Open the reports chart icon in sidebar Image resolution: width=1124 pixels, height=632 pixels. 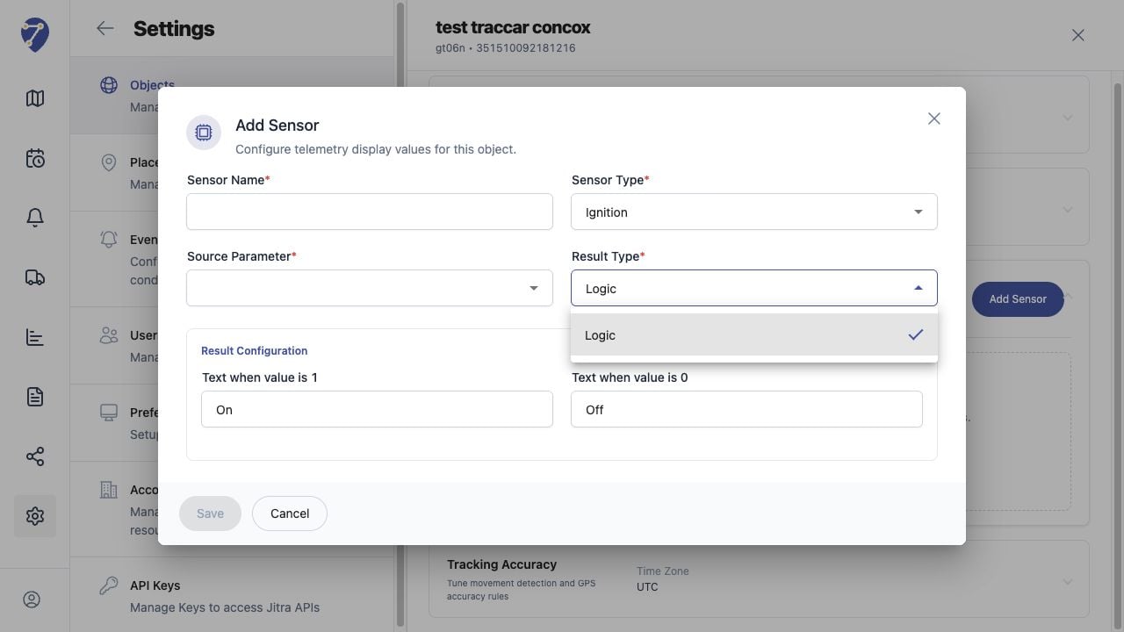point(35,337)
